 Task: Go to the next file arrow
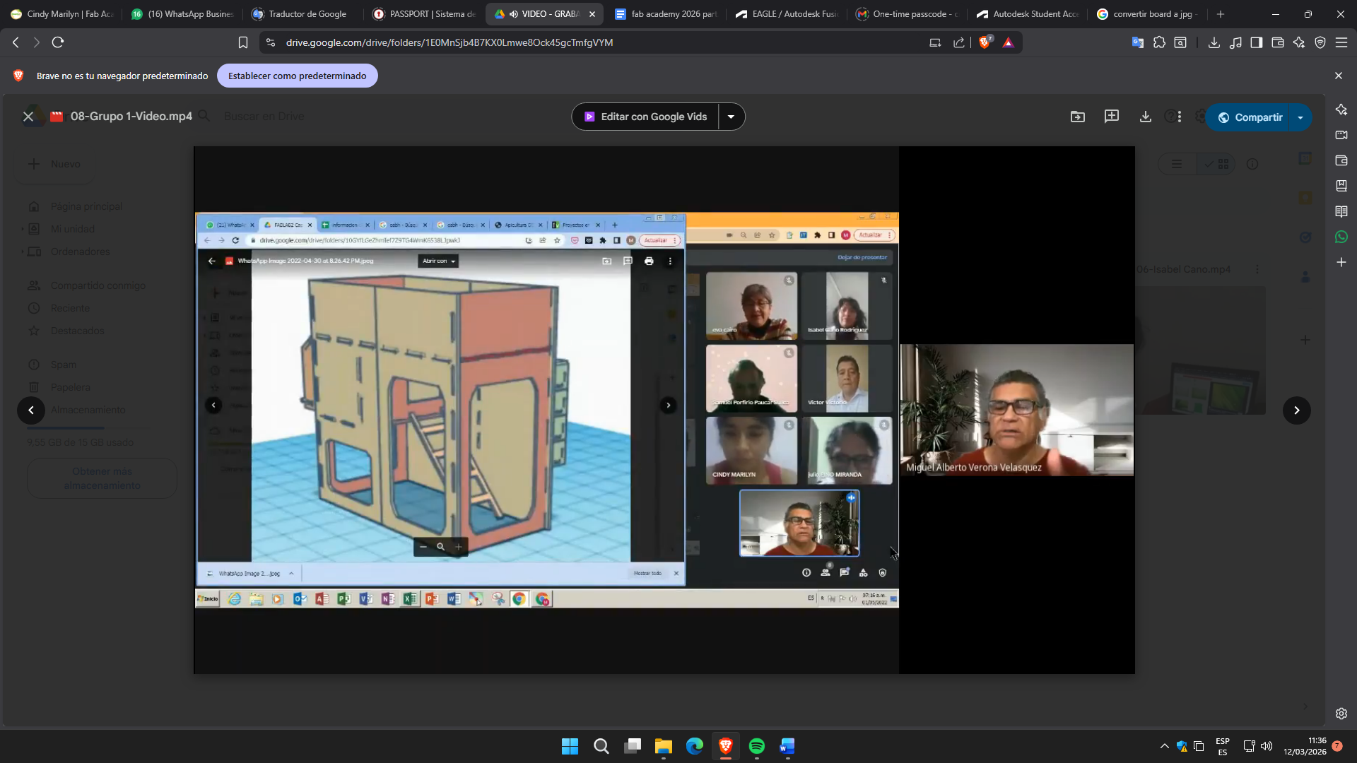pyautogui.click(x=1296, y=410)
